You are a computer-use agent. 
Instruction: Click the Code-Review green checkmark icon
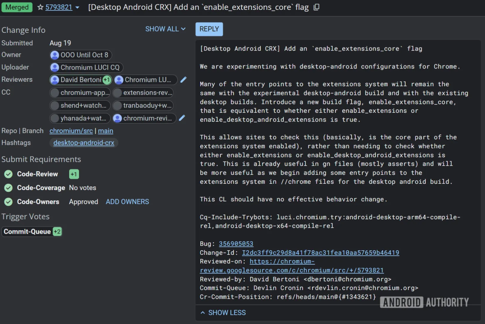(9, 174)
